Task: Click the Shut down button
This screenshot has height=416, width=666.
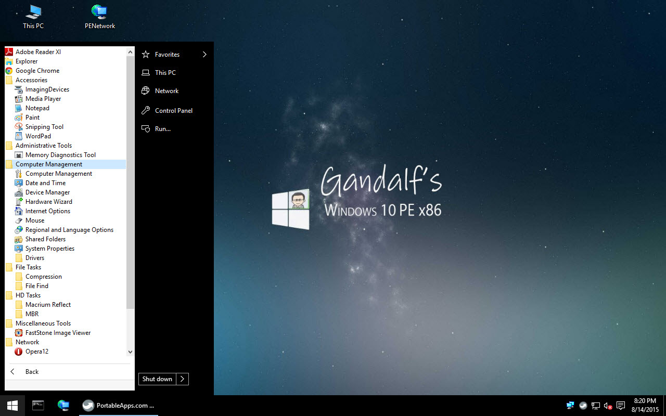Action: coord(157,379)
